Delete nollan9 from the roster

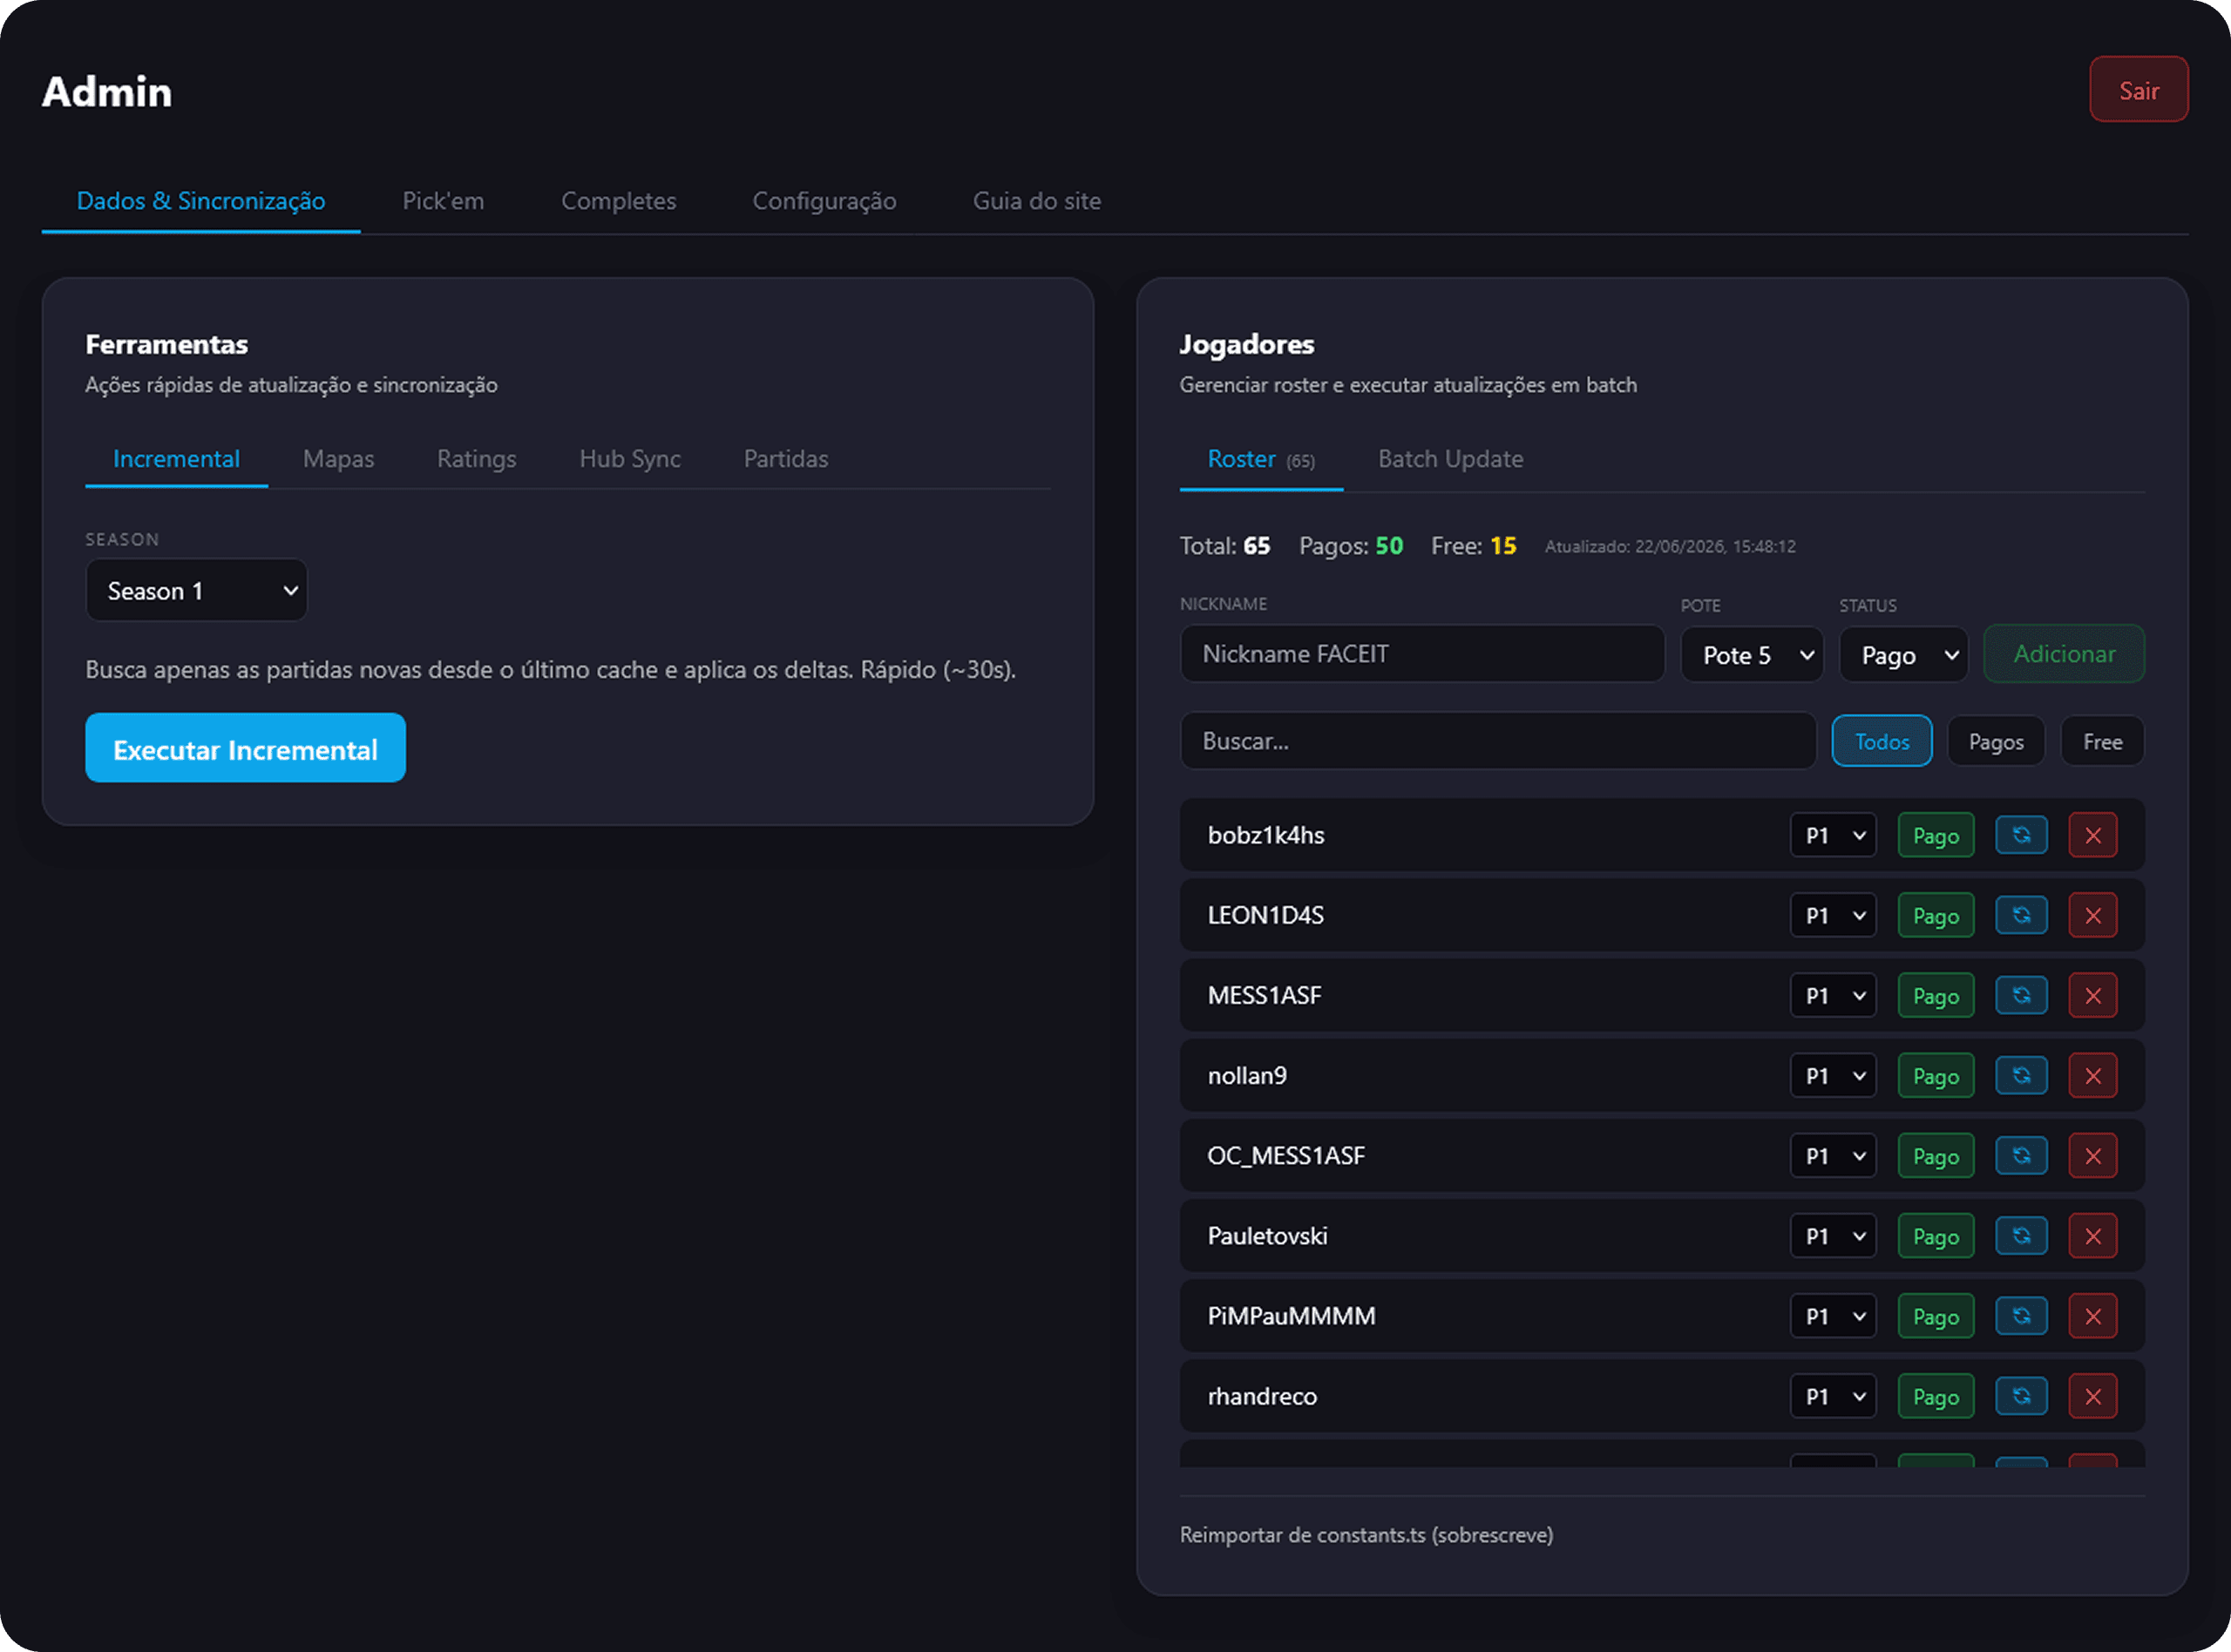pyautogui.click(x=2092, y=1075)
